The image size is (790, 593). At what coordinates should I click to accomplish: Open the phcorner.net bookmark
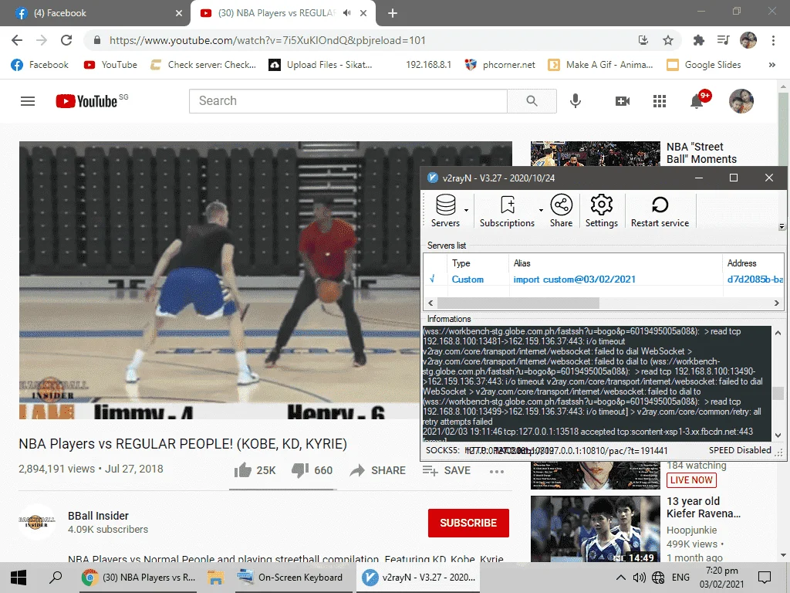click(500, 65)
